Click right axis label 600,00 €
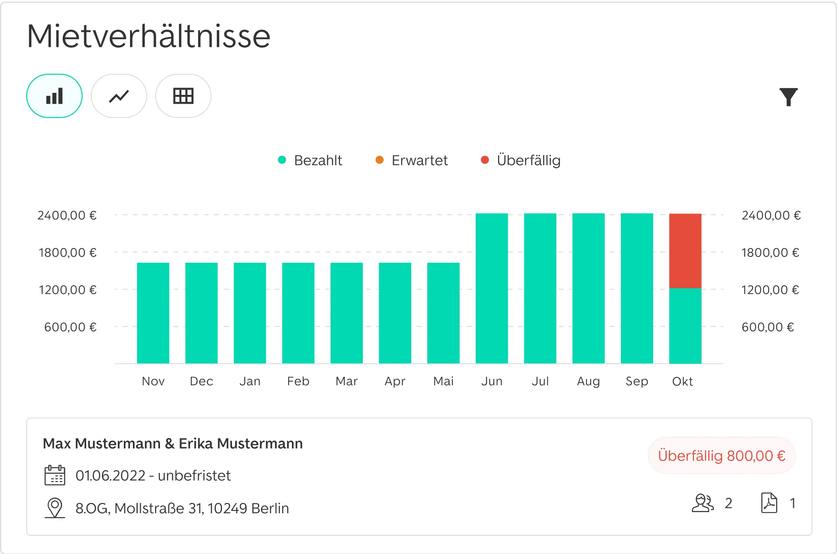The image size is (837, 554). pos(768,327)
